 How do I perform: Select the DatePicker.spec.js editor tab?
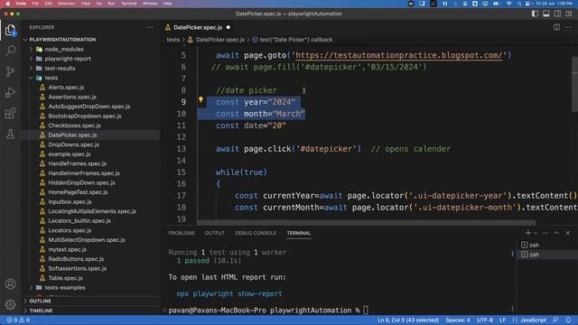(x=198, y=27)
